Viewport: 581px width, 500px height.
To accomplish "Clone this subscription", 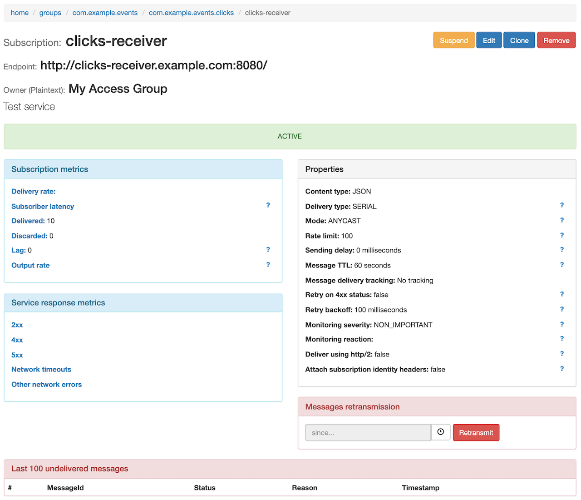I will (x=519, y=40).
